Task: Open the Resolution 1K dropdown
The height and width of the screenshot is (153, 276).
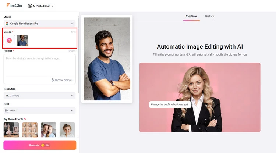Action: (x=39, y=96)
